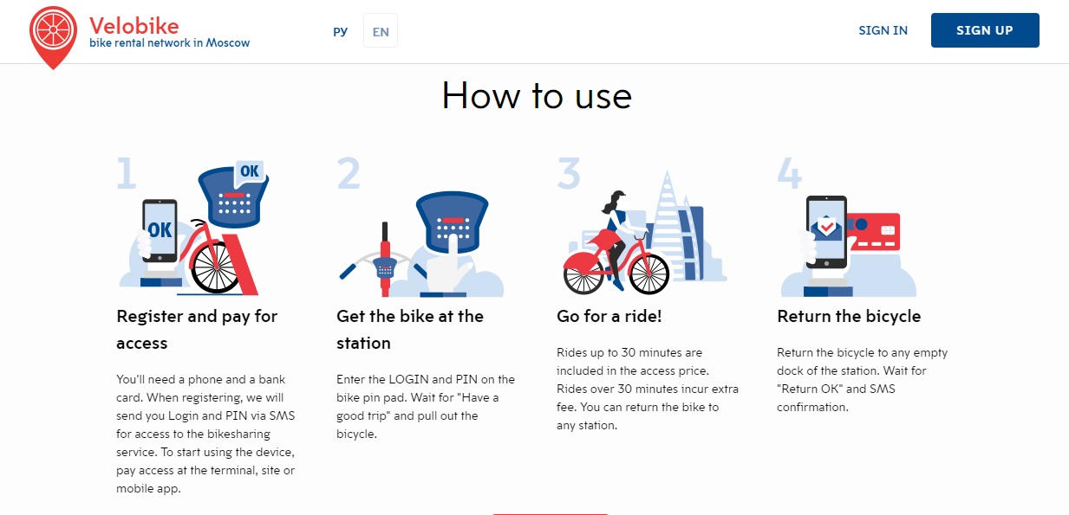The height and width of the screenshot is (515, 1069).
Task: Click the red bank card illustration
Action: click(875, 232)
